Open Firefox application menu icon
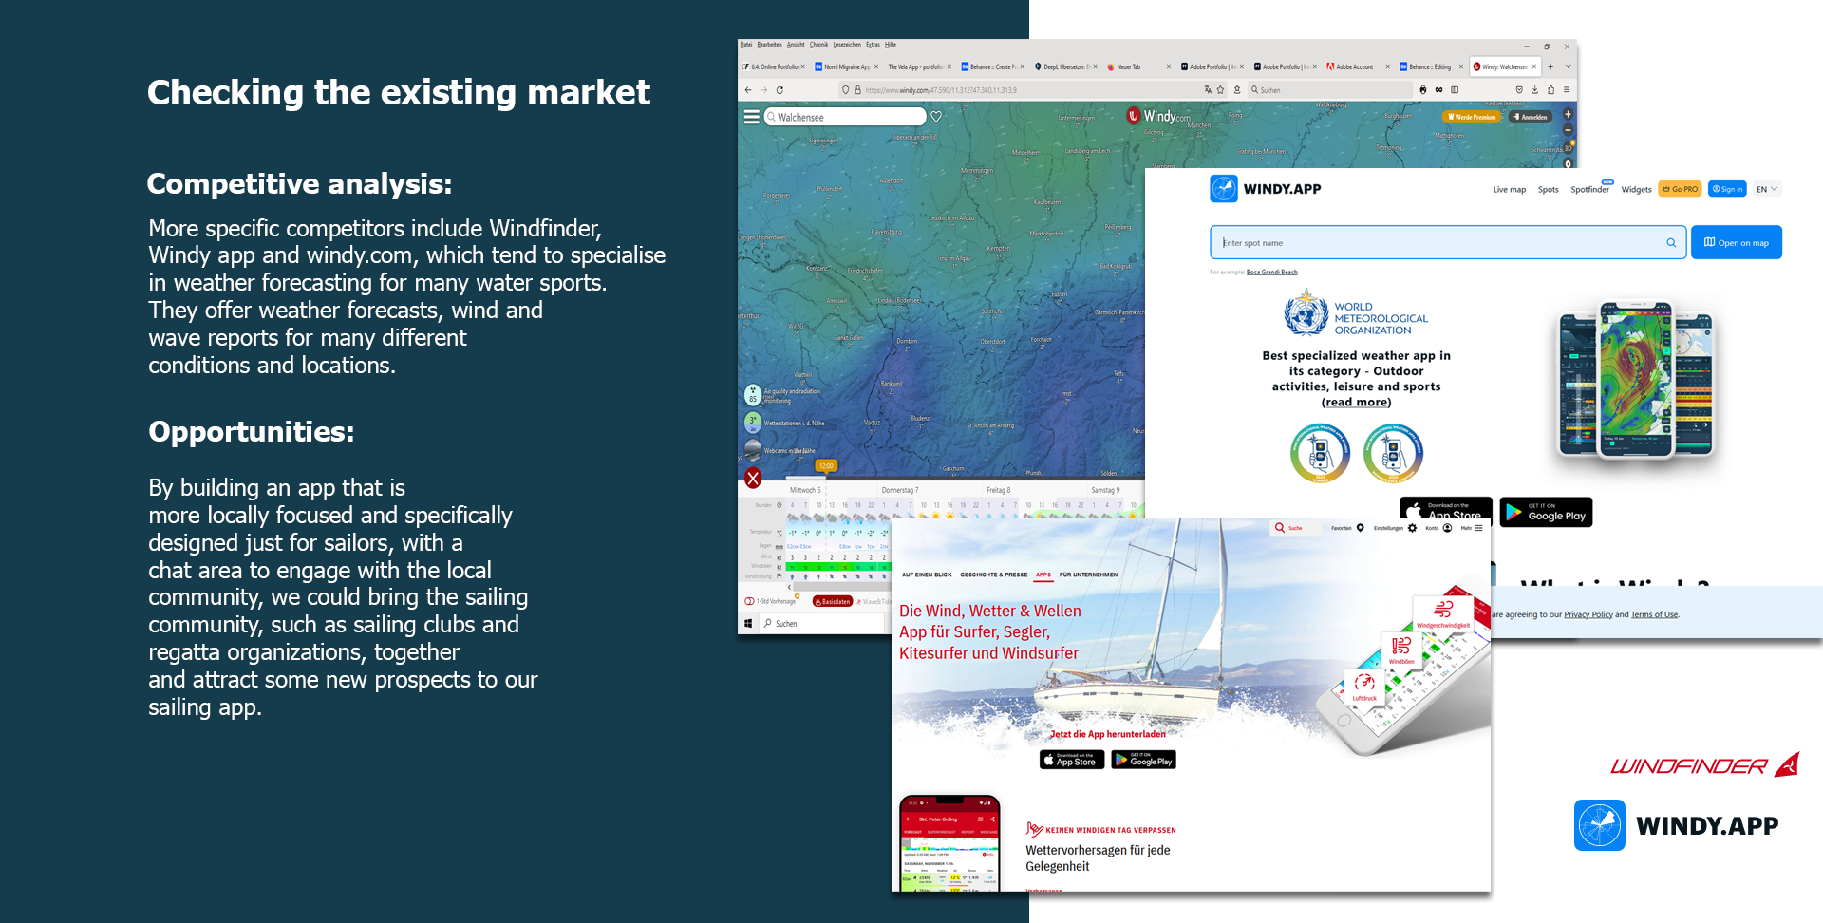This screenshot has width=1823, height=923. coord(1566,90)
